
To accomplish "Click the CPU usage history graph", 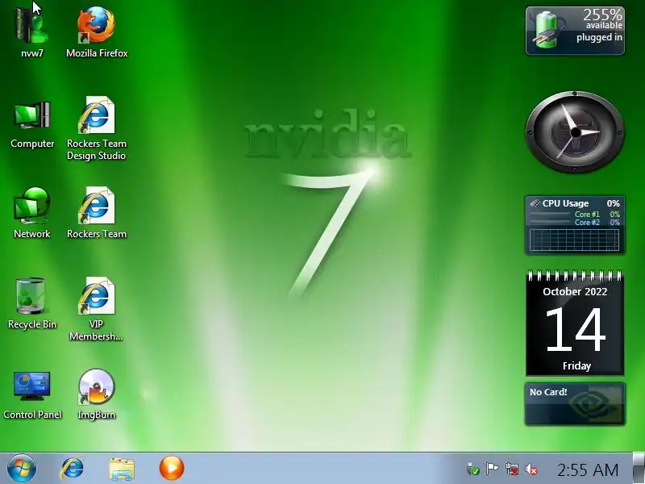I will pos(574,240).
